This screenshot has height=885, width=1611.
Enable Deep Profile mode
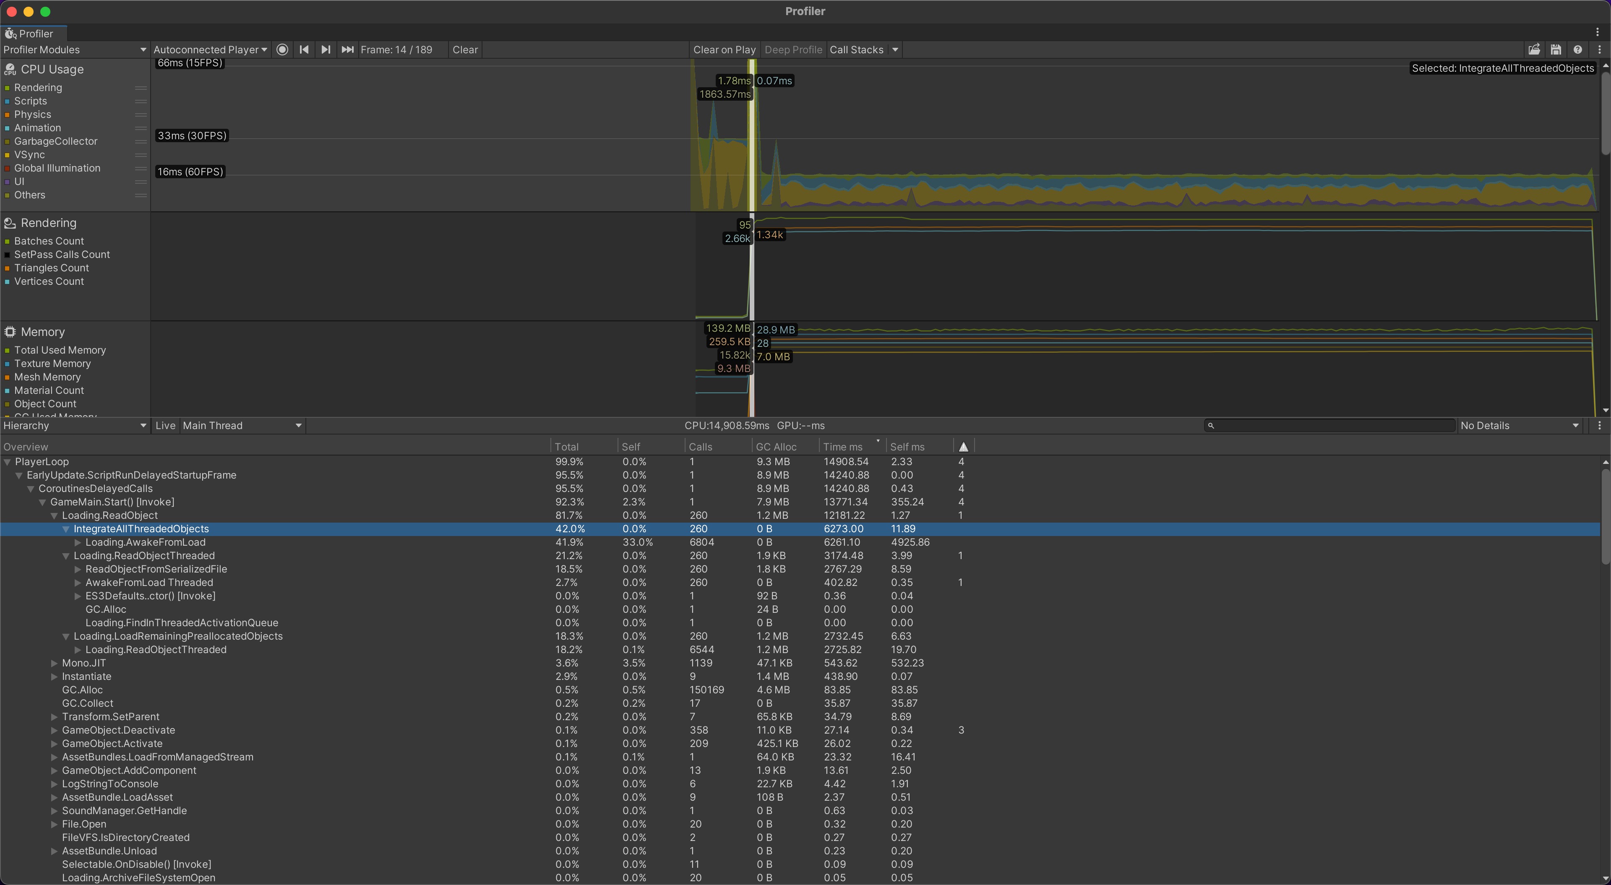click(x=793, y=49)
